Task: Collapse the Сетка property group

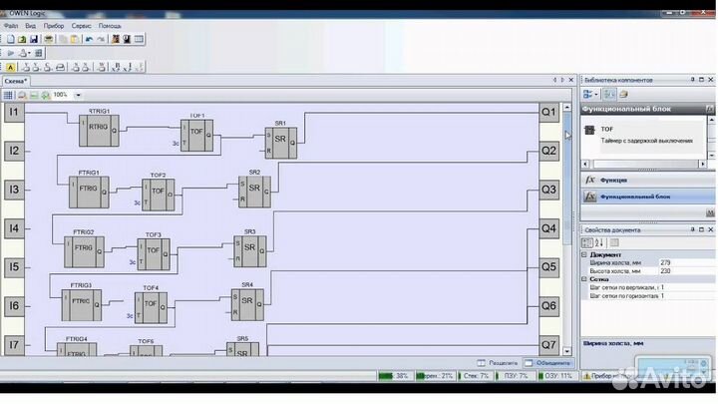Action: point(584,279)
